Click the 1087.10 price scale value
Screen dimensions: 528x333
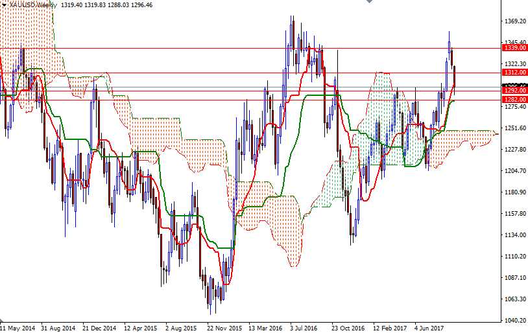[x=515, y=277]
